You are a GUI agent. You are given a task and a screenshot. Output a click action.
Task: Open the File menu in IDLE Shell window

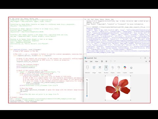pos(85,20)
